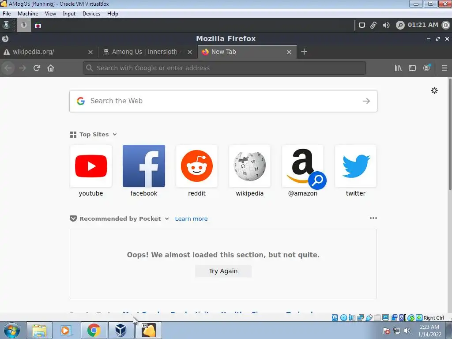The height and width of the screenshot is (339, 452).
Task: Click VirtualBox USB status icon
Action: point(369,318)
